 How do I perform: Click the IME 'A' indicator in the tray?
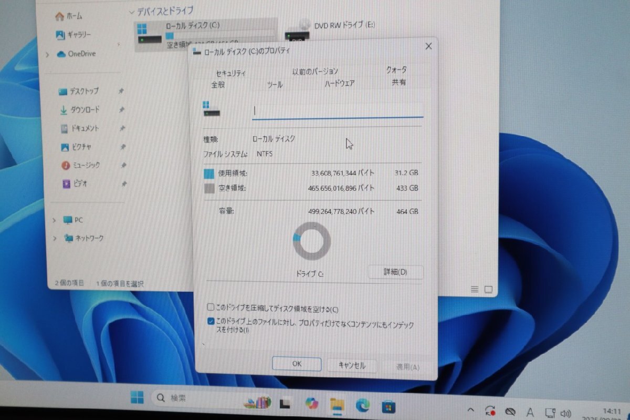(530, 412)
